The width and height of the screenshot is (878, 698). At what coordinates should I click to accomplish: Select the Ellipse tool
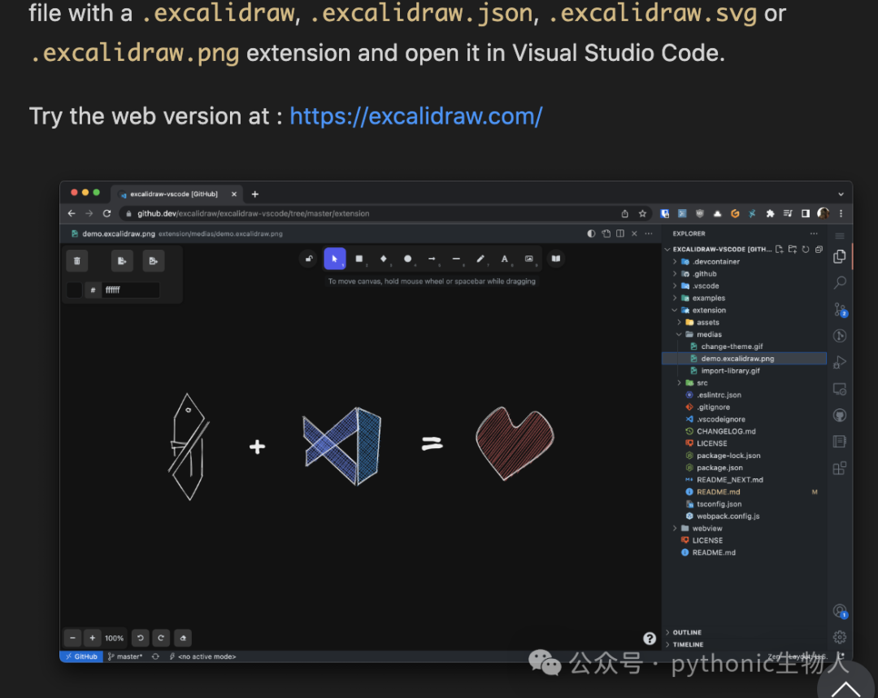[407, 259]
